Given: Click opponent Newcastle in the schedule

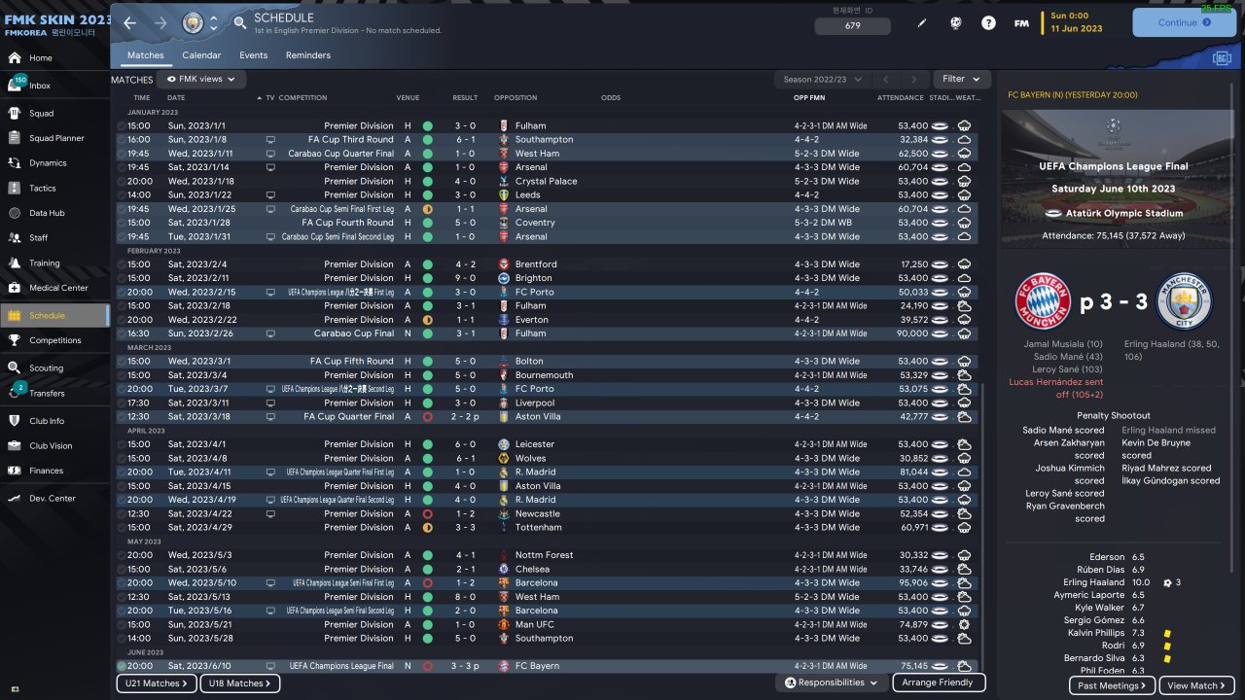Looking at the screenshot, I should [x=538, y=513].
